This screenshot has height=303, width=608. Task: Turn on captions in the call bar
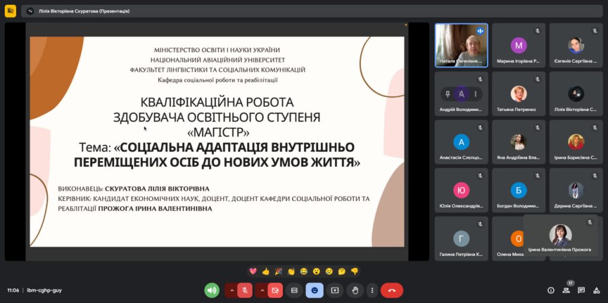coord(294,290)
